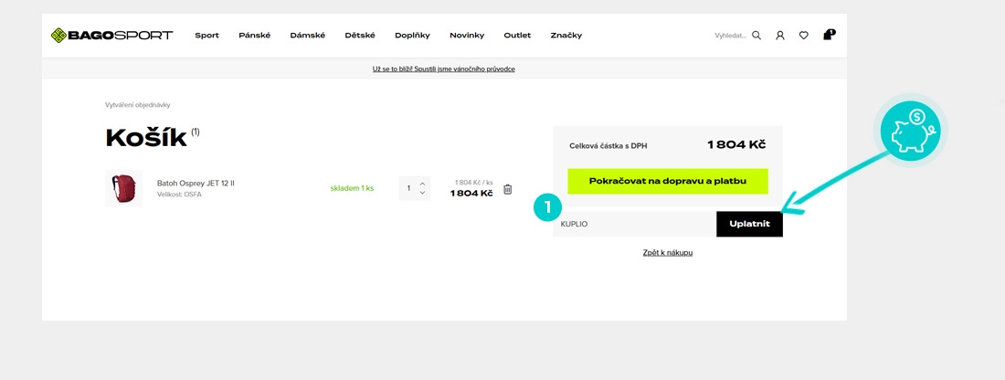The width and height of the screenshot is (1005, 380).
Task: Open the Osprey backpack thumbnail
Action: [x=123, y=188]
